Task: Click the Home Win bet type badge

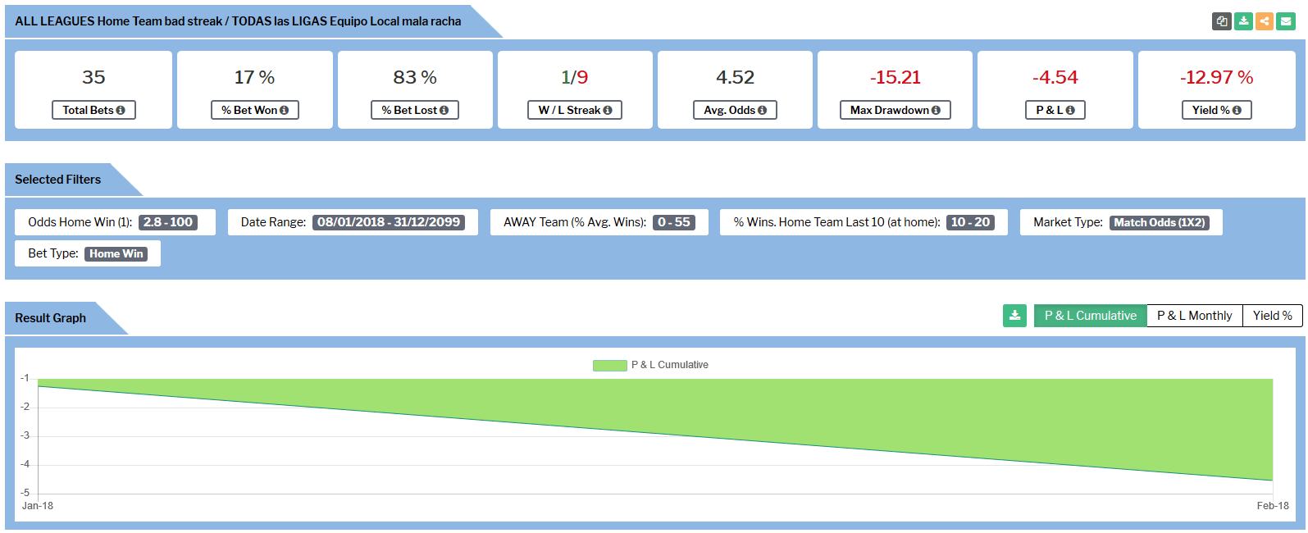Action: coord(116,254)
